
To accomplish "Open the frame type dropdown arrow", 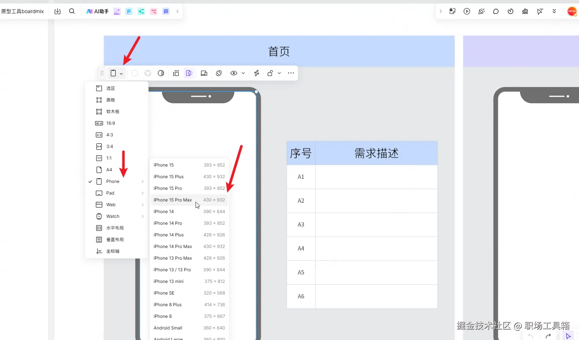I will point(121,73).
